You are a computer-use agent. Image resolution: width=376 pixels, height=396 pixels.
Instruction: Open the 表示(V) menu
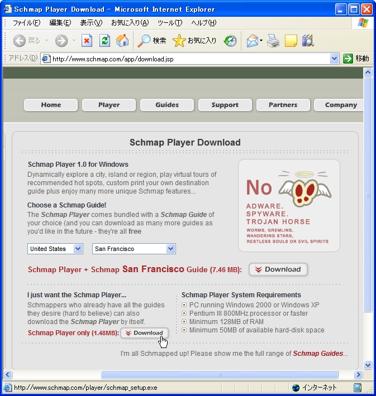pyautogui.click(x=91, y=23)
